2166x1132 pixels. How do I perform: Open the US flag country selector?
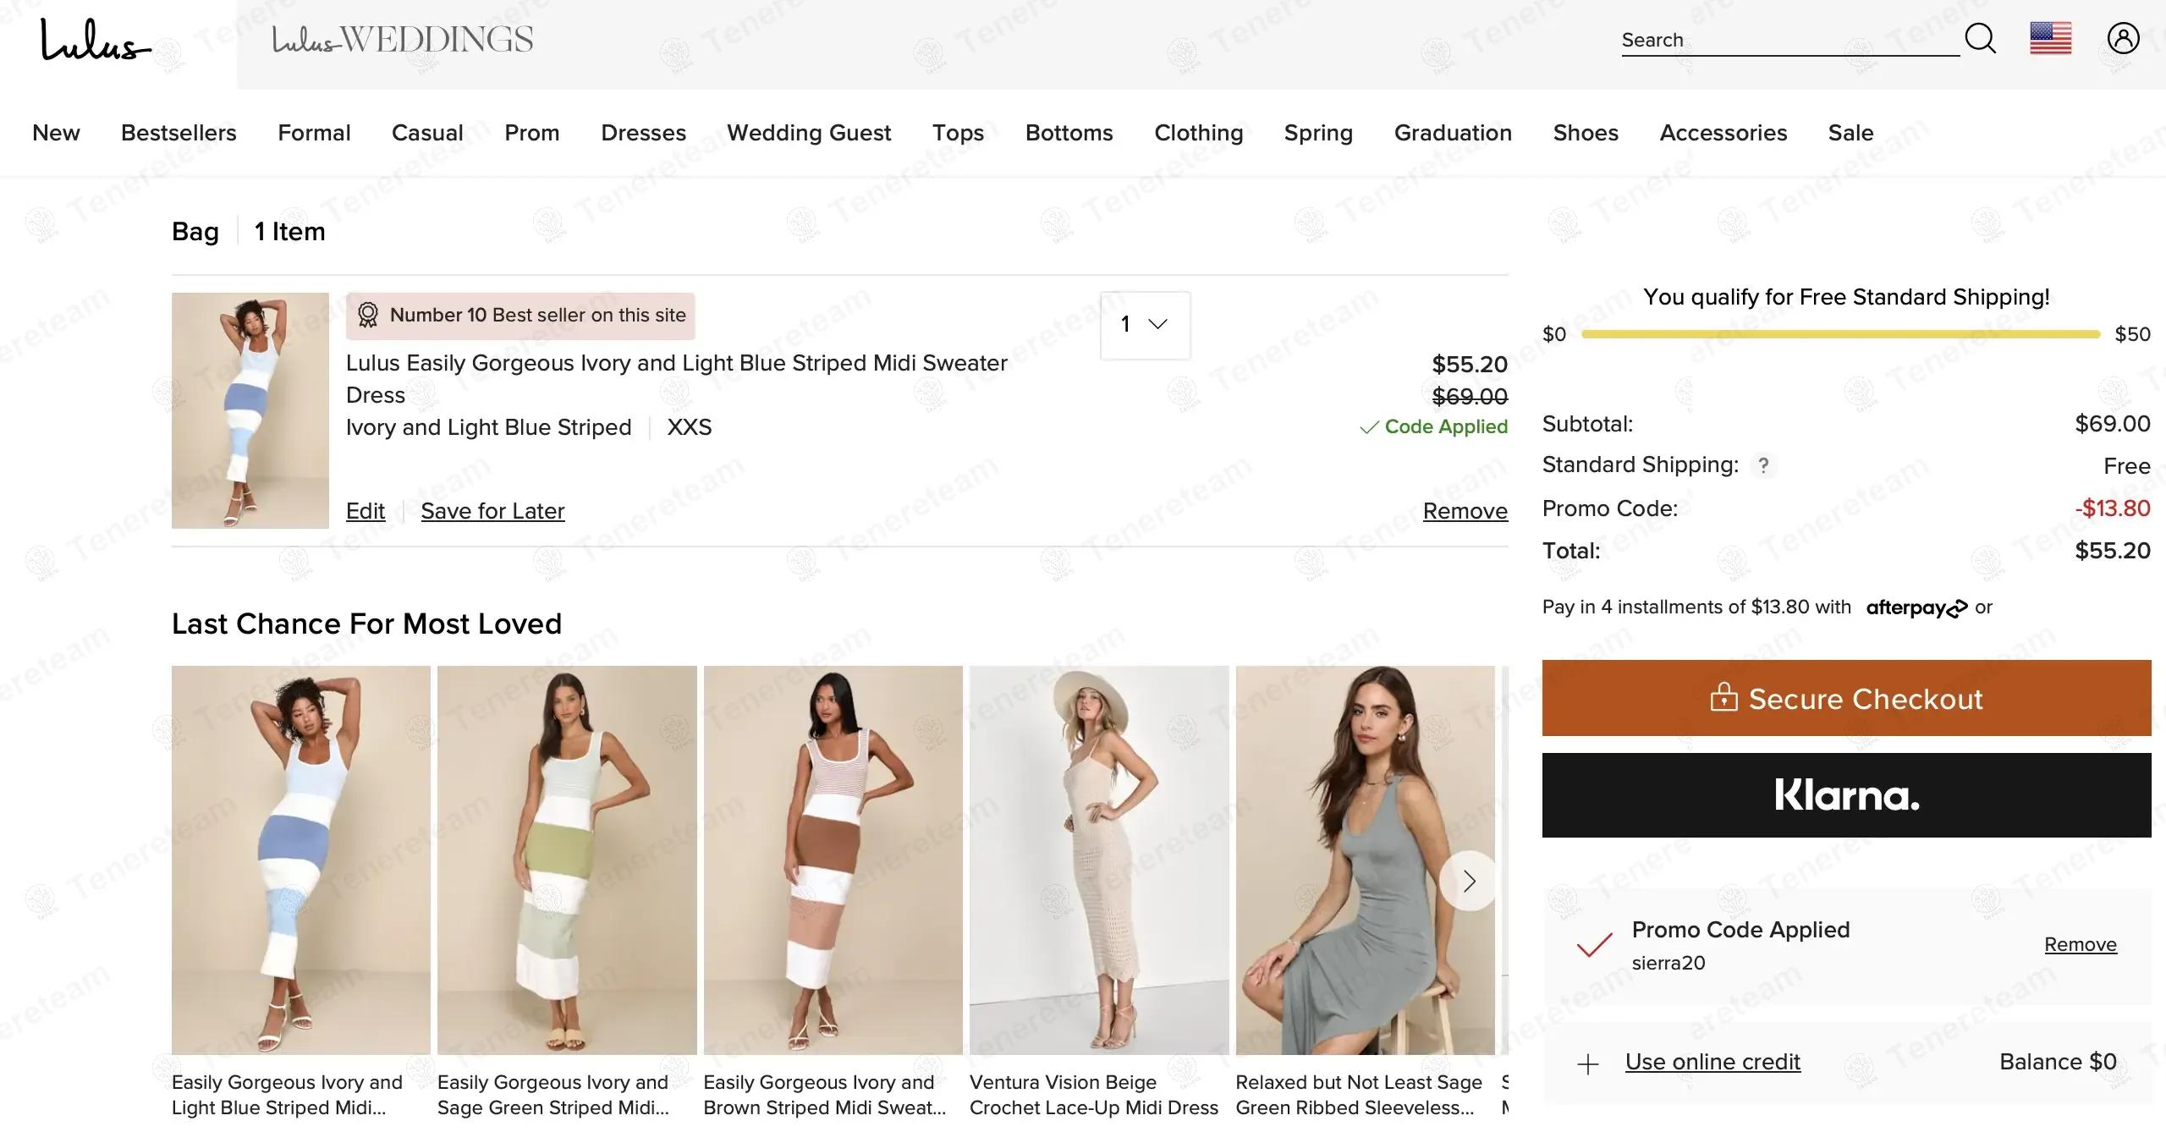[2050, 38]
